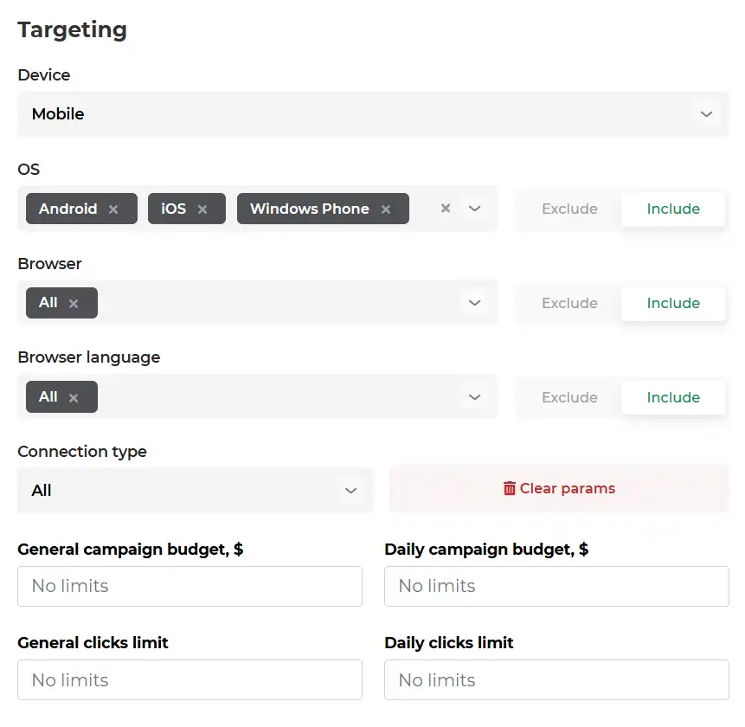
Task: Click the Clear params button
Action: tap(558, 488)
